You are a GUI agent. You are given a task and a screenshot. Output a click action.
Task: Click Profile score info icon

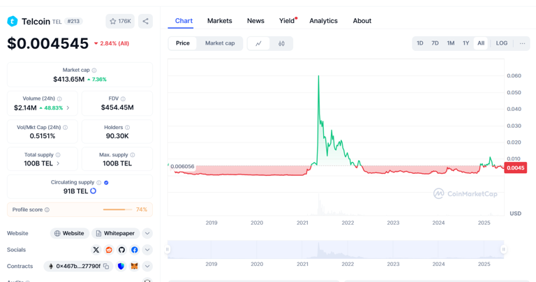pos(47,210)
